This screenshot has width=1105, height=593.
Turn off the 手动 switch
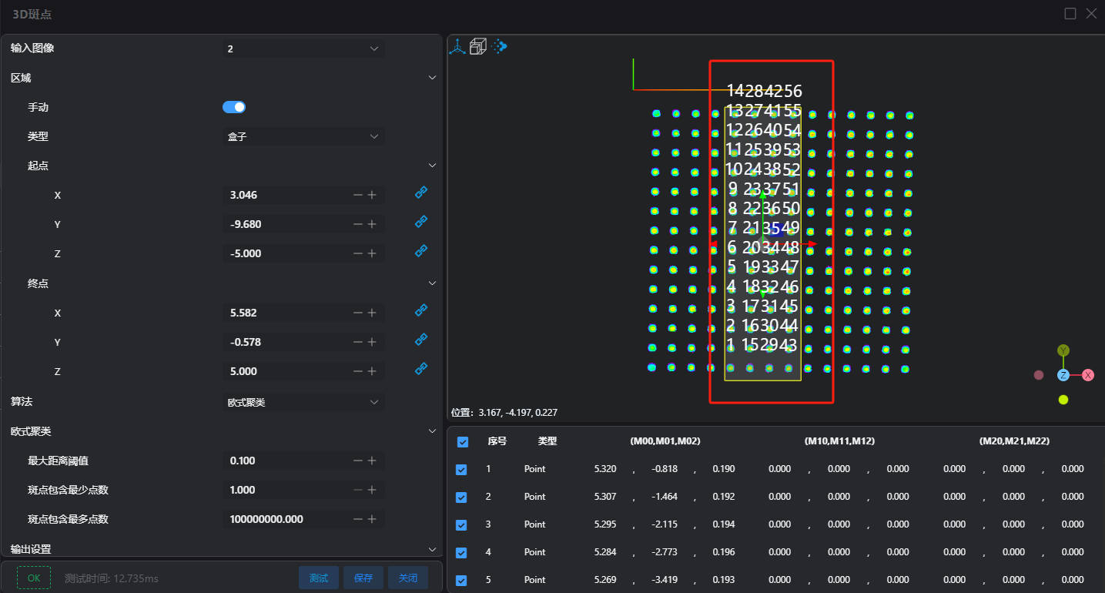pyautogui.click(x=234, y=107)
